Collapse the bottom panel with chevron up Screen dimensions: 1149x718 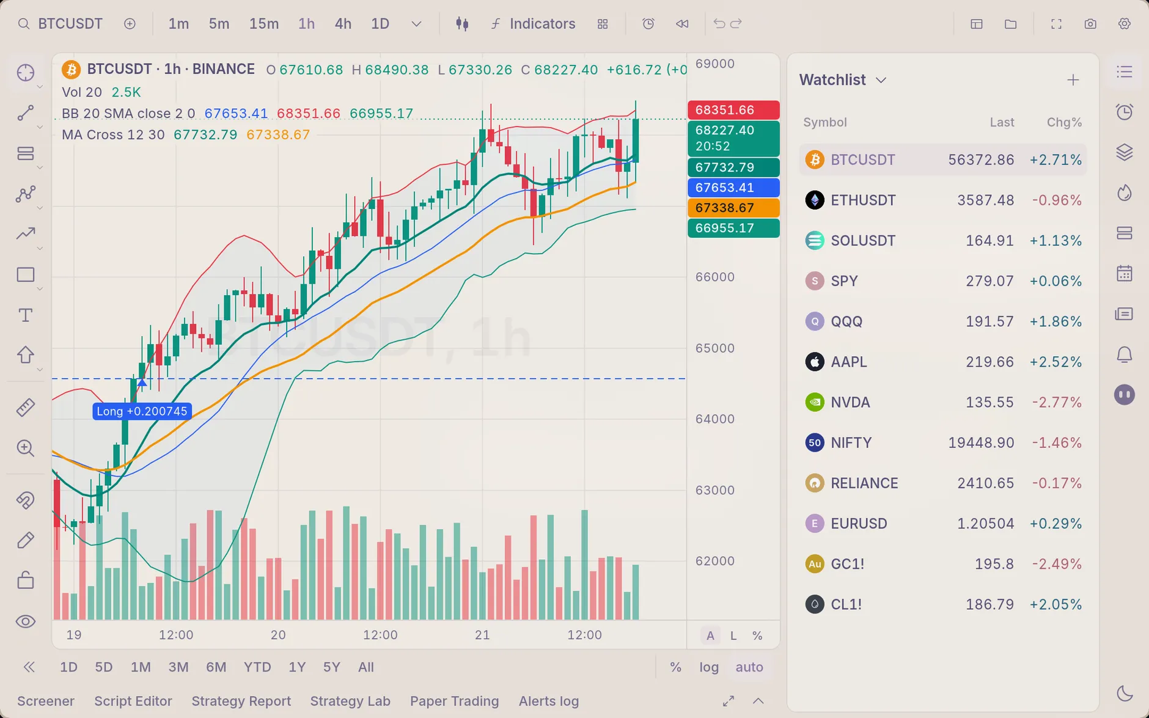click(758, 701)
